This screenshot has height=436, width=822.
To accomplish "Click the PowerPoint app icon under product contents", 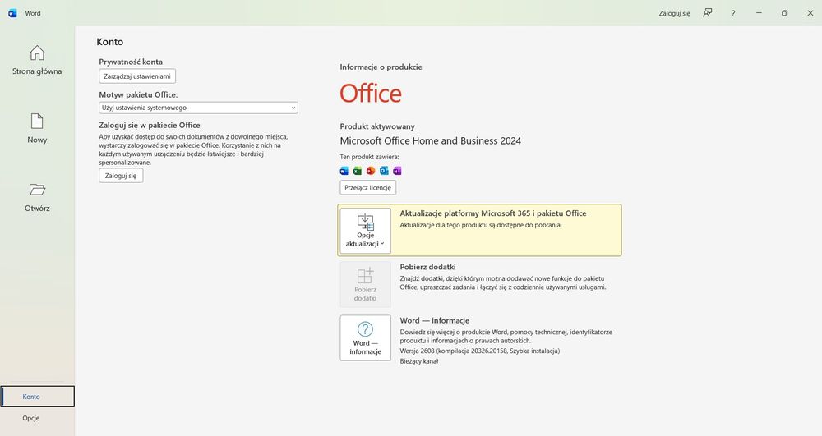I will coord(371,171).
